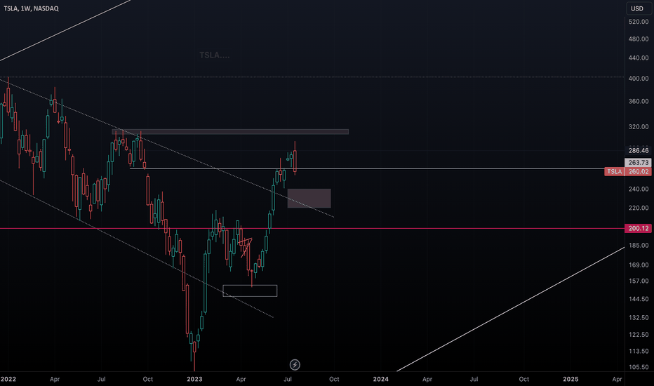The width and height of the screenshot is (654, 386).
Task: Click the 2024 label on time axis
Action: point(381,379)
